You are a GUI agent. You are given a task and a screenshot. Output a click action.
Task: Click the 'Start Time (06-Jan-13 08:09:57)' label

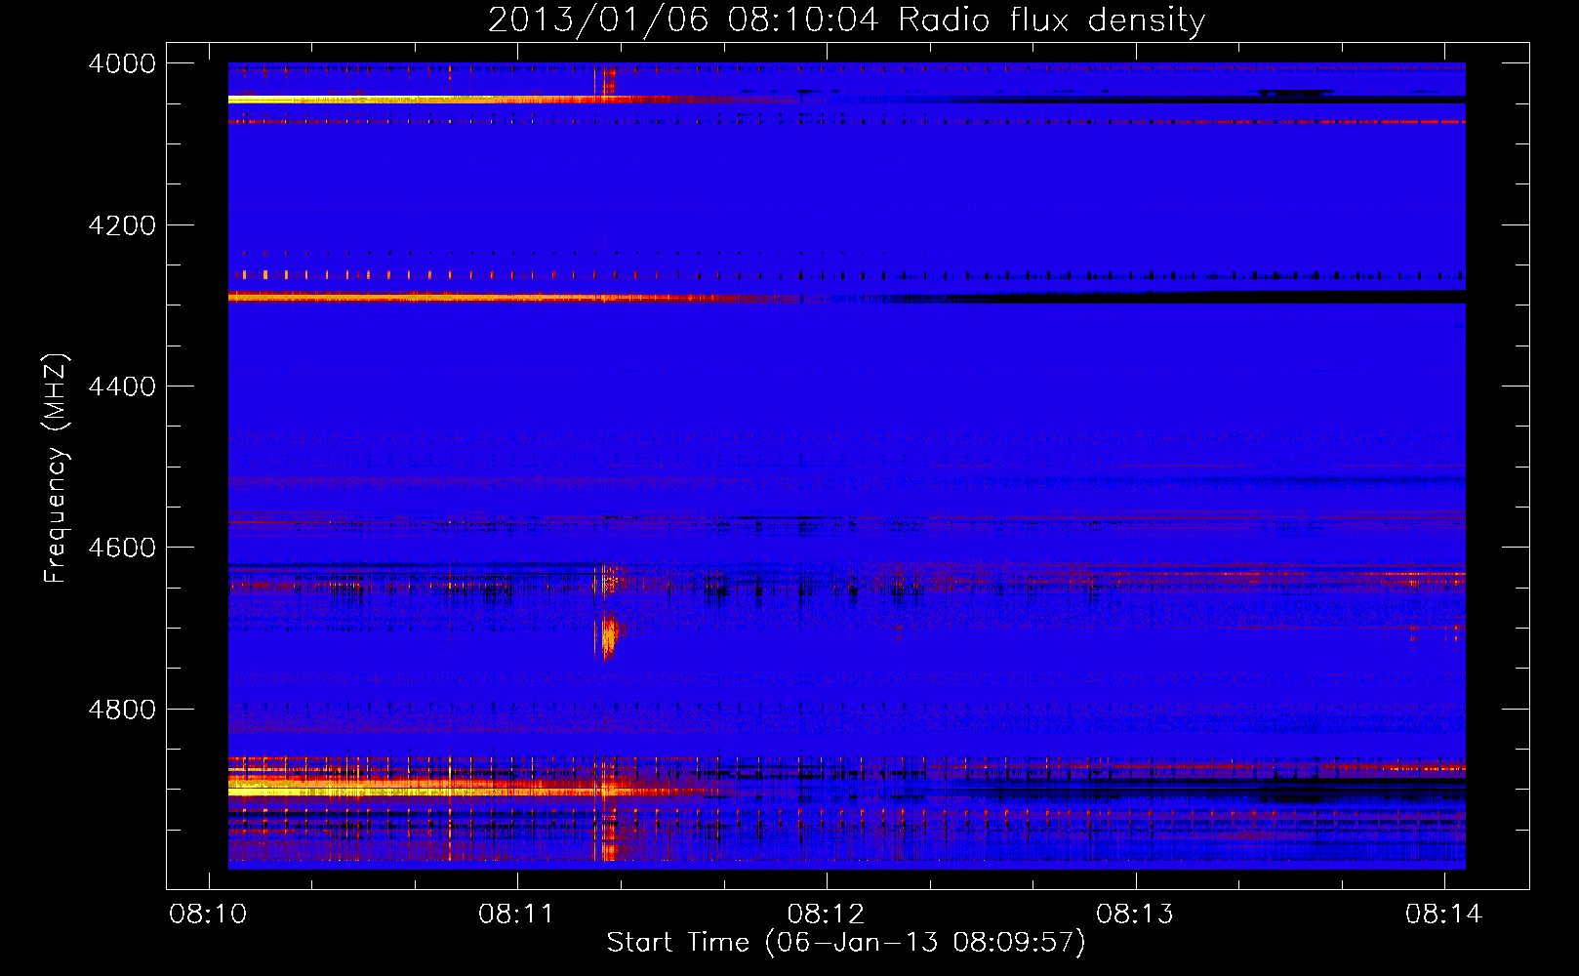[x=846, y=943]
